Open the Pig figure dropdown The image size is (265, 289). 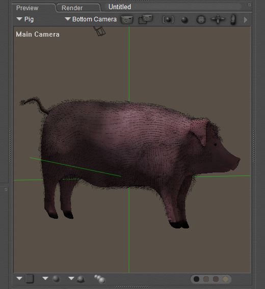25,19
